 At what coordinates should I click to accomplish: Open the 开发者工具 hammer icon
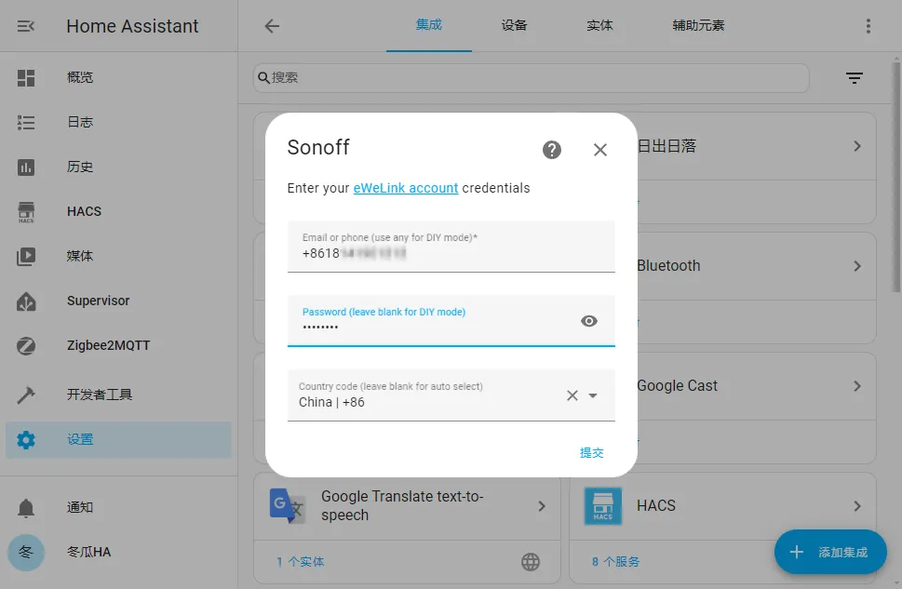coord(26,395)
